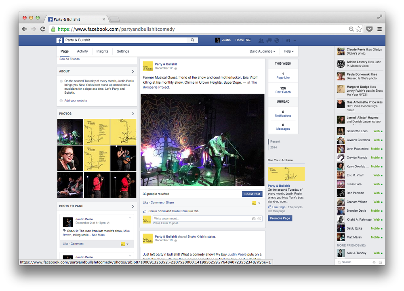Screen dimensions: 404x291
Task: Click Home in top bar
Action: (239, 40)
